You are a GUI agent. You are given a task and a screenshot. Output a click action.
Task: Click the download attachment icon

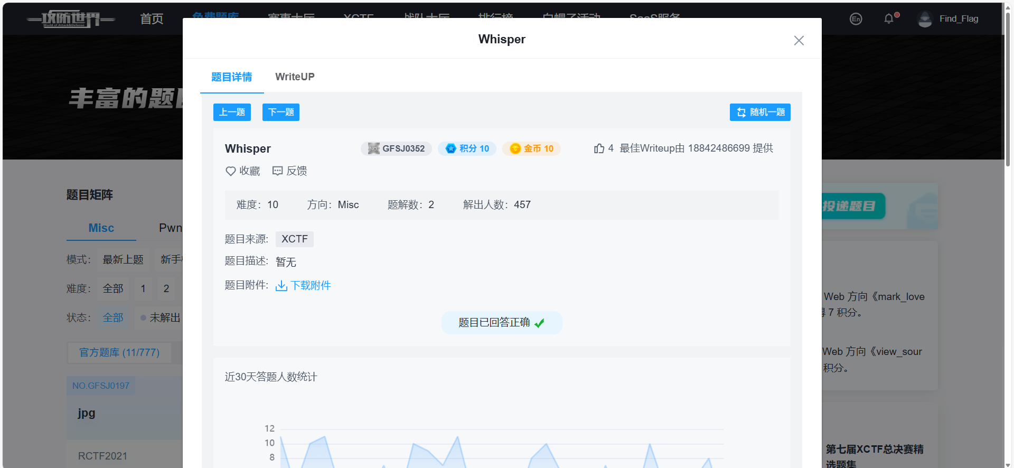281,286
